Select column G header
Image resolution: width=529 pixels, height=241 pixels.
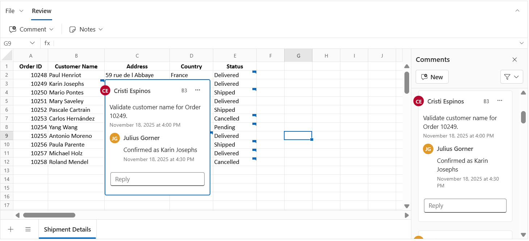pyautogui.click(x=298, y=55)
